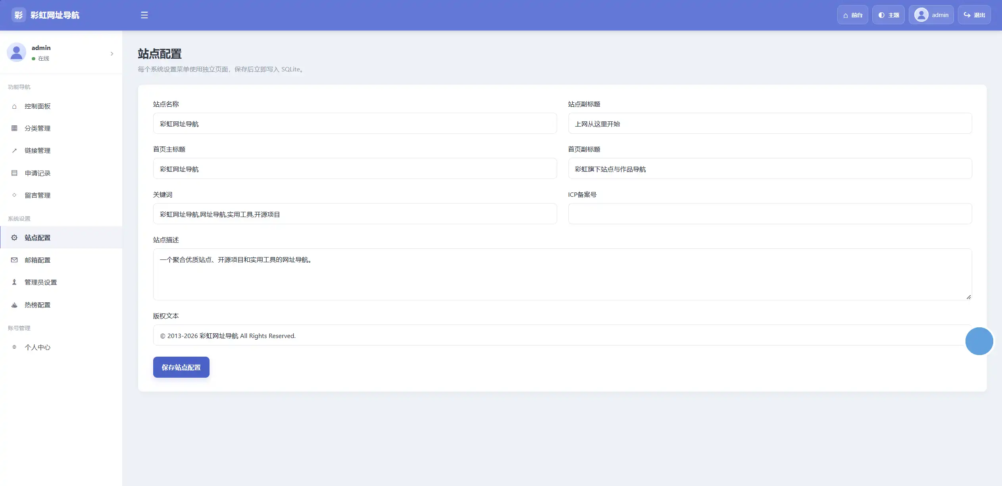Open 热榜配置 hot list configuration

click(61, 305)
